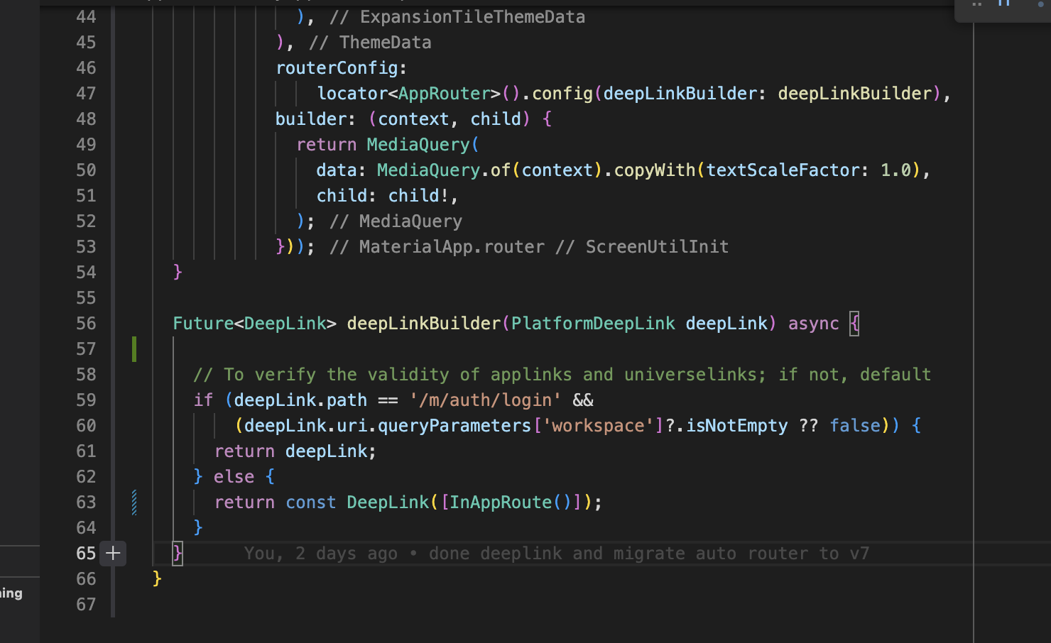Screen dimensions: 1051x643
Task: Place the cursor on 'deepLinkBuilder' in line 56
Action: [423, 324]
